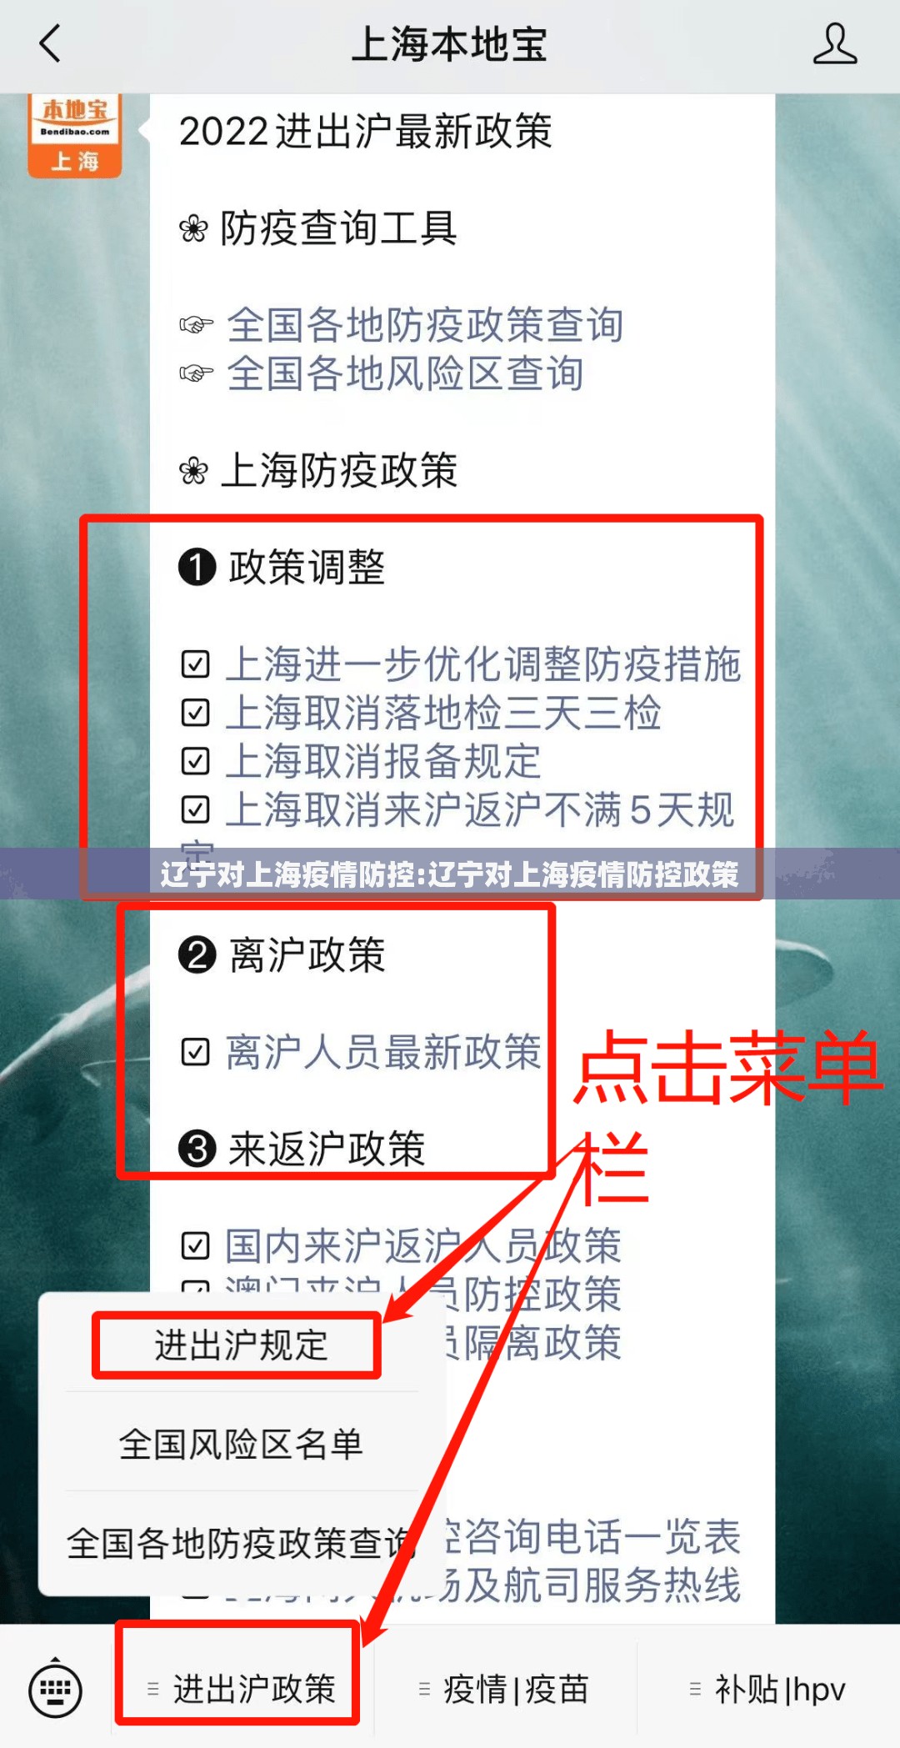Click the pointing hand icon beside 全国各地风险区查询
The image size is (900, 1748).
(197, 373)
